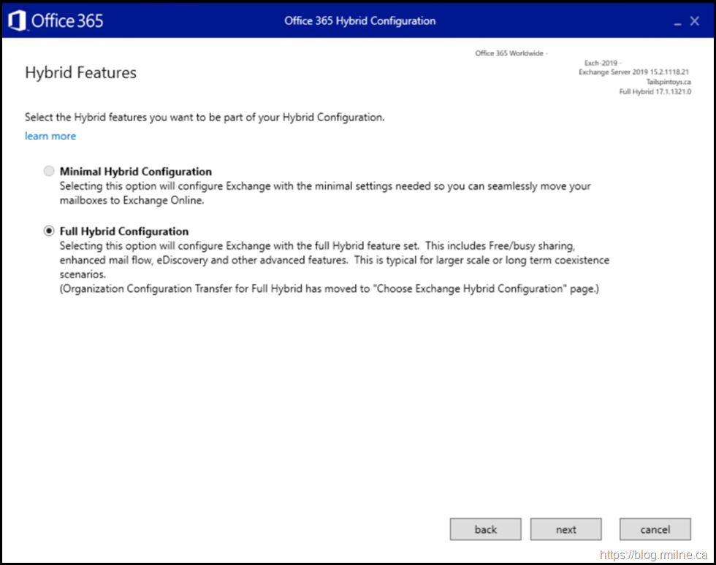Click the Office 365 logo icon
The height and width of the screenshot is (565, 716).
18,20
